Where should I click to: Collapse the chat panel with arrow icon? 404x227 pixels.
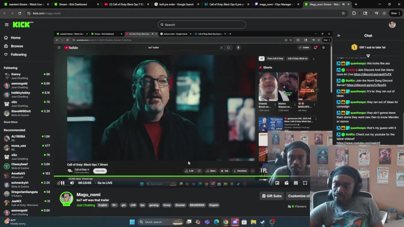[x=339, y=36]
